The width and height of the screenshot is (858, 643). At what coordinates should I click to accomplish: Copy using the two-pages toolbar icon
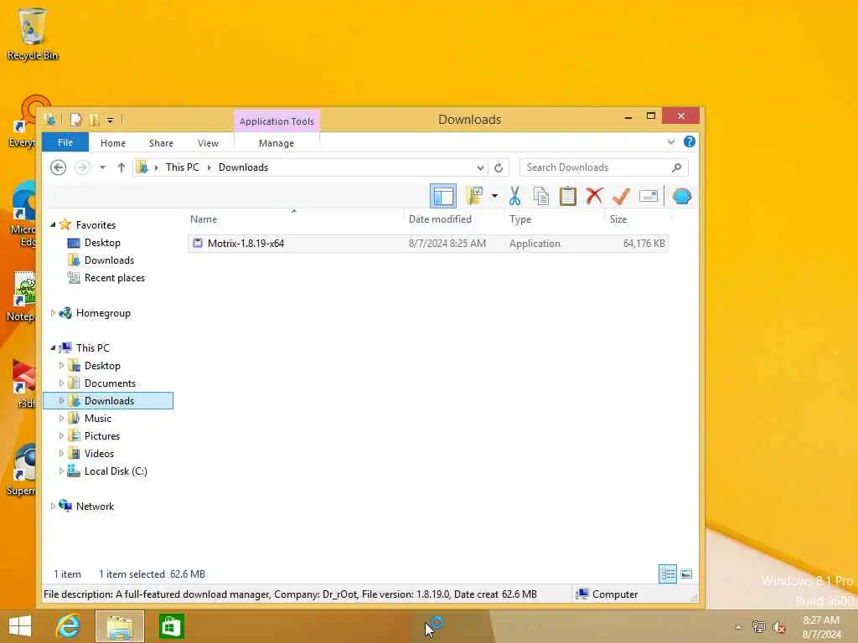[x=540, y=196]
